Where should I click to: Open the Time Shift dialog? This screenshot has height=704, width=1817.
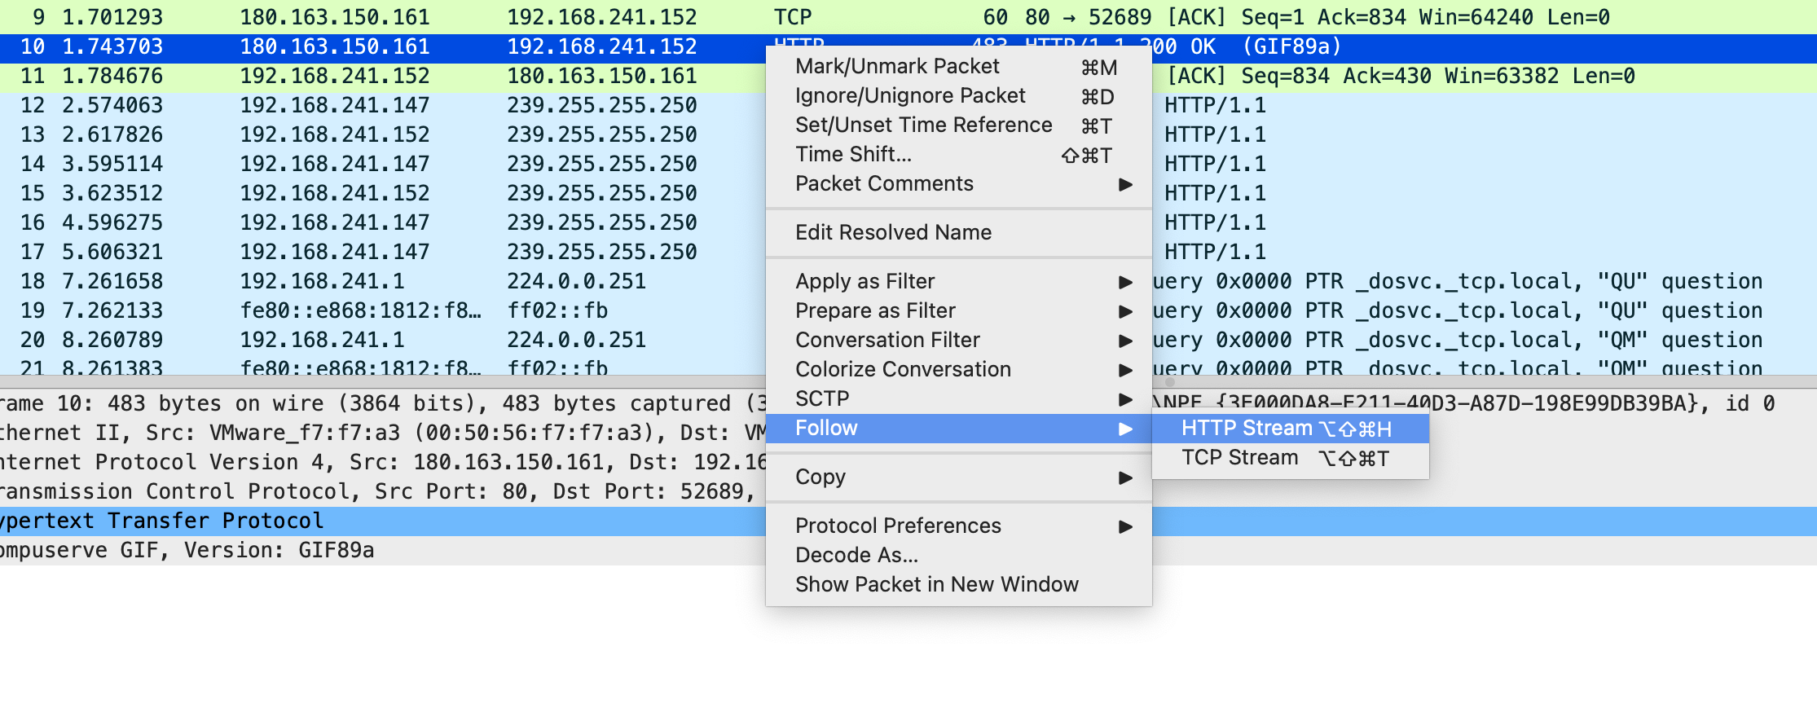click(853, 155)
